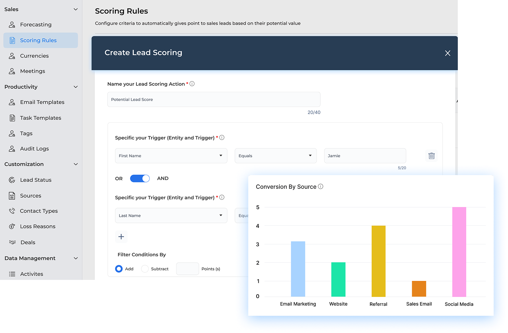Image resolution: width=508 pixels, height=333 pixels.
Task: Keep the Add radio button selected
Action: click(119, 268)
